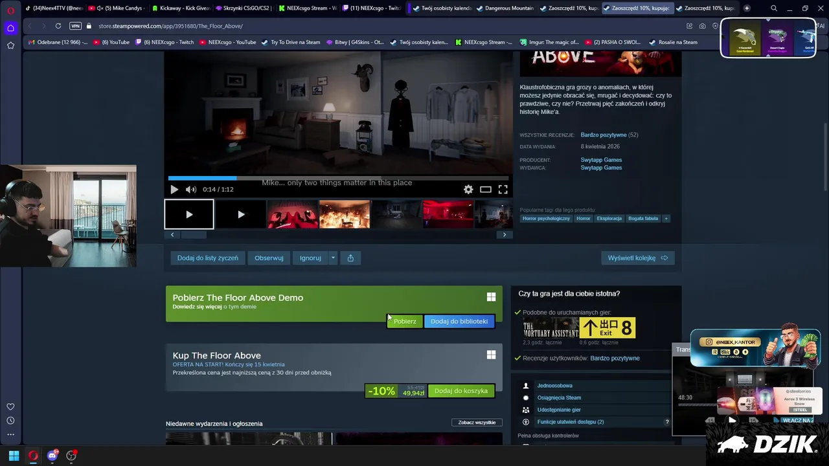This screenshot has width=829, height=466.
Task: Select the second video thumbnail
Action: tap(241, 214)
